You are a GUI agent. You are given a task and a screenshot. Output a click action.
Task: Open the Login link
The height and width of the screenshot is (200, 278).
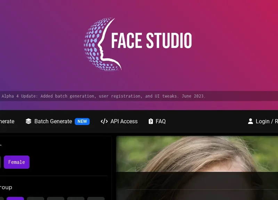pyautogui.click(x=263, y=121)
